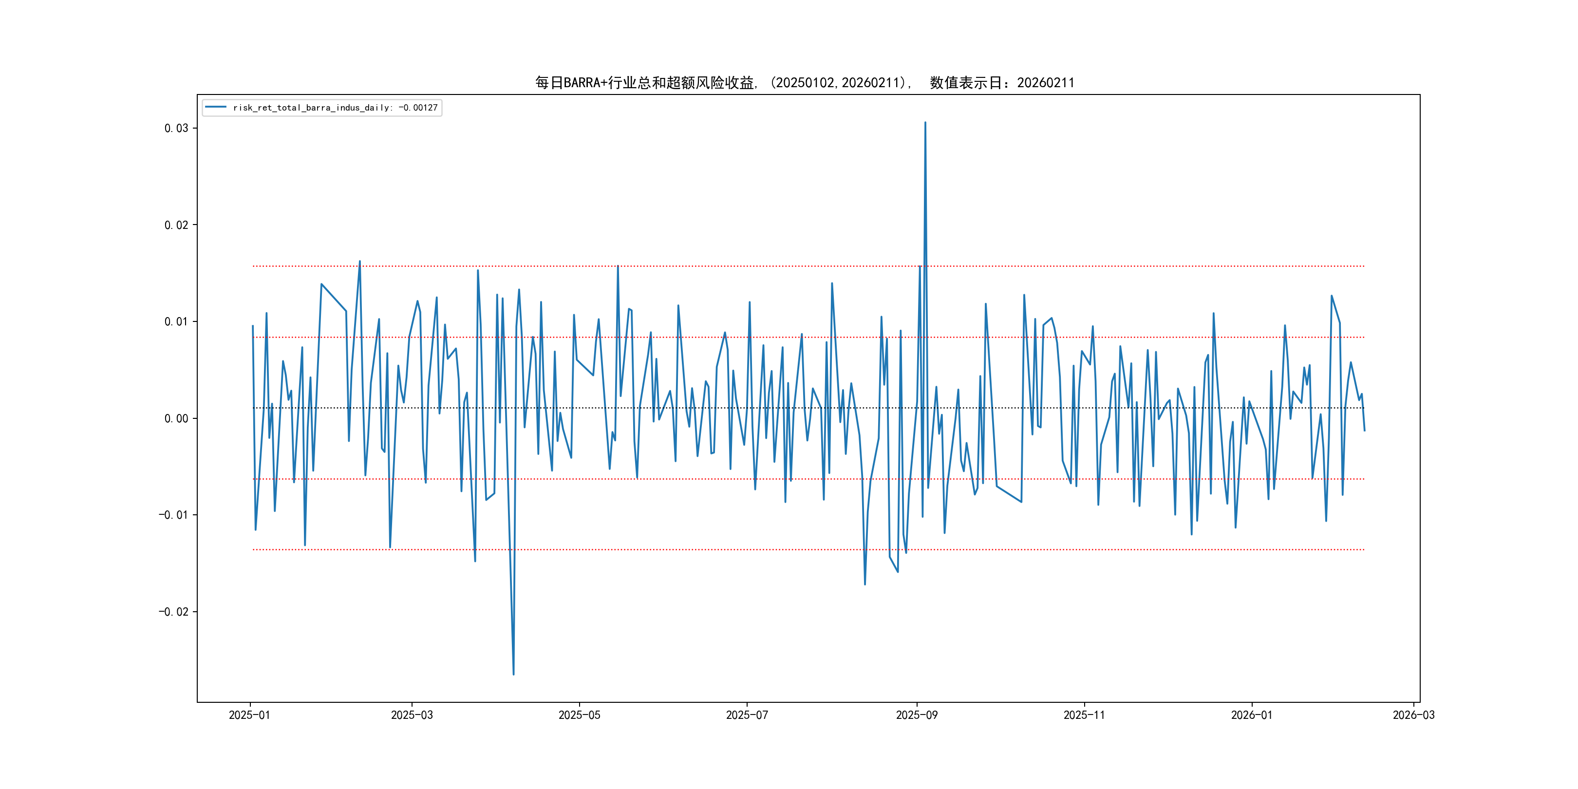Click the 2025-03 x-axis tick label
The height and width of the screenshot is (789, 1578).
click(x=412, y=715)
